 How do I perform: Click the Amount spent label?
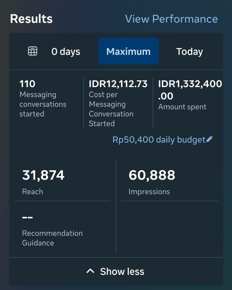coord(182,107)
